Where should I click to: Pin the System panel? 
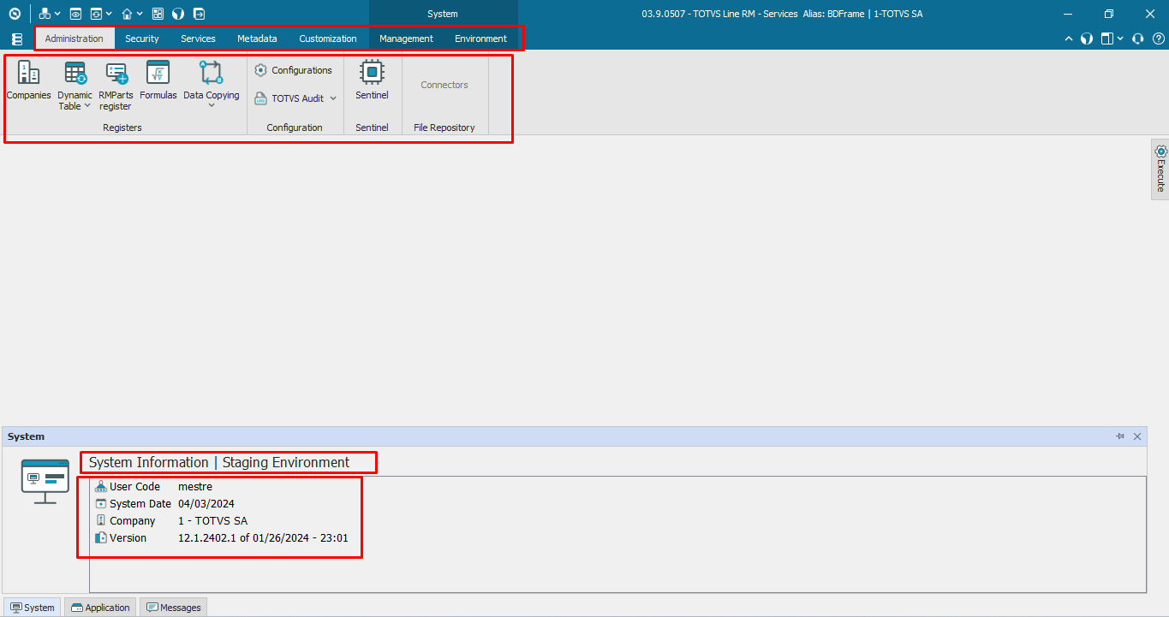[x=1120, y=436]
